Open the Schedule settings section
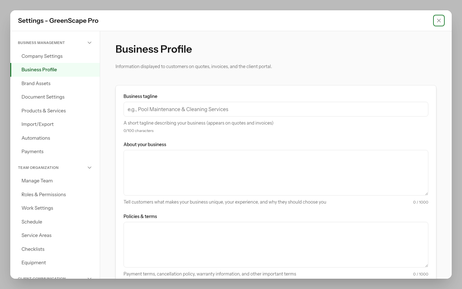Viewport: 462px width, 289px height. (x=32, y=222)
